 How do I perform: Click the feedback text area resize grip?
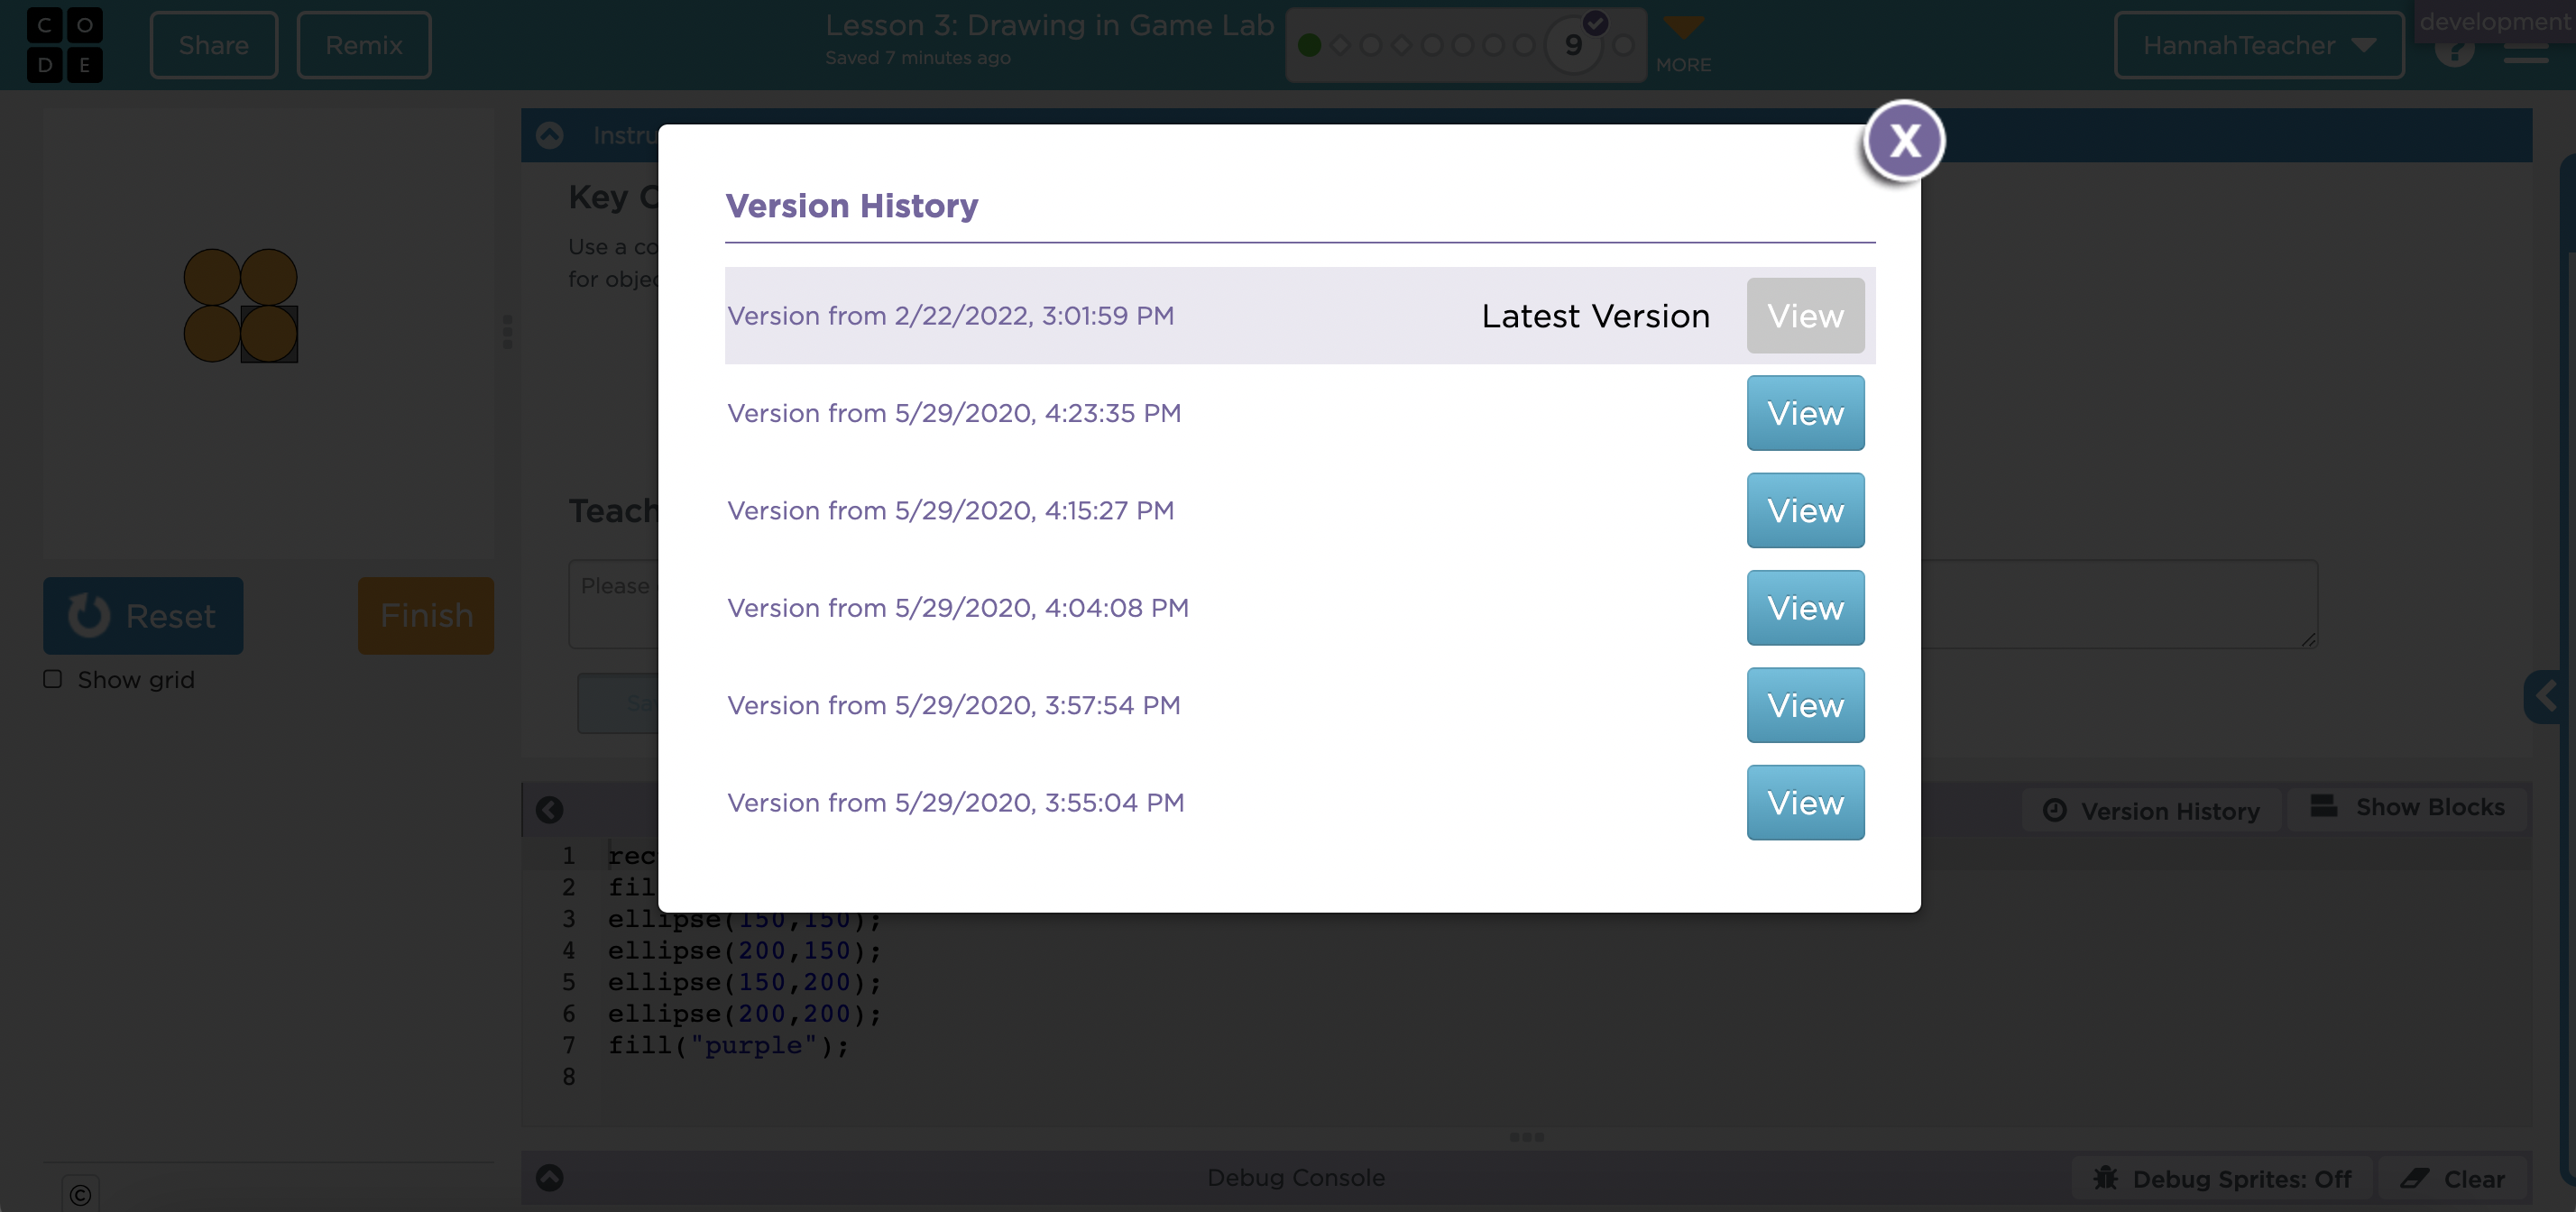(x=2308, y=639)
